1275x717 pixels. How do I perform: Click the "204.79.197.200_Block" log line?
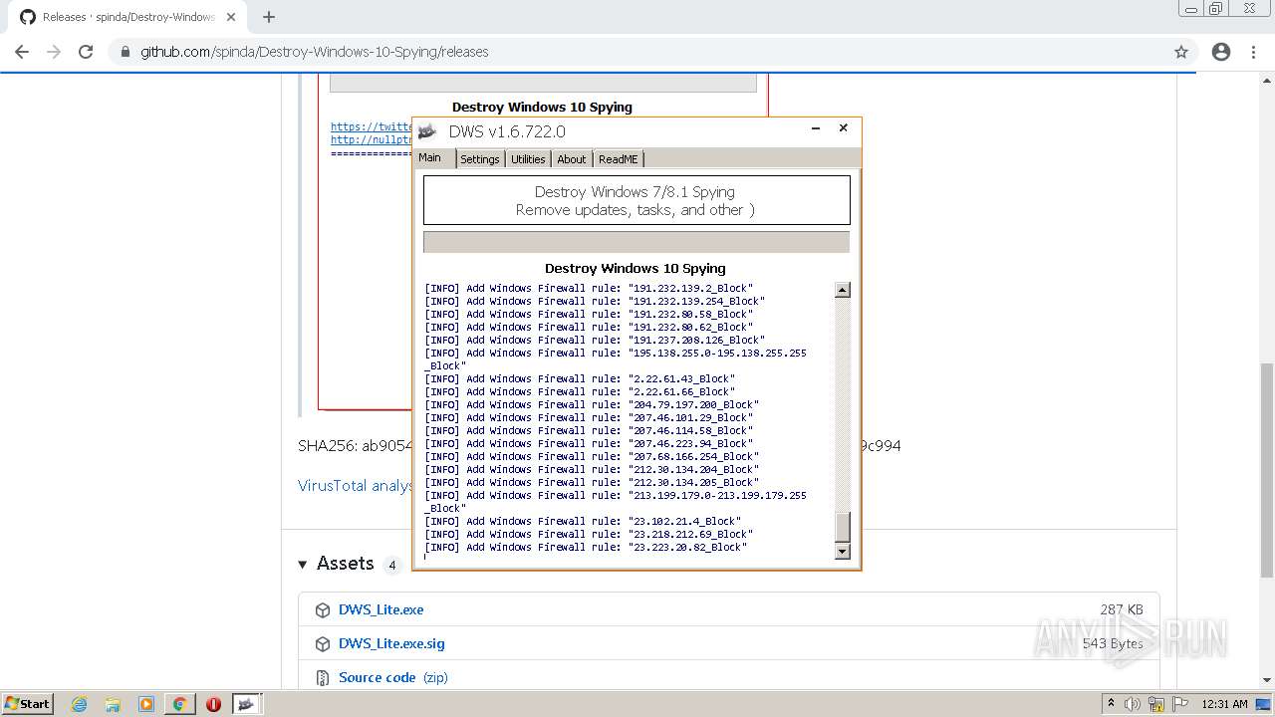tap(592, 404)
